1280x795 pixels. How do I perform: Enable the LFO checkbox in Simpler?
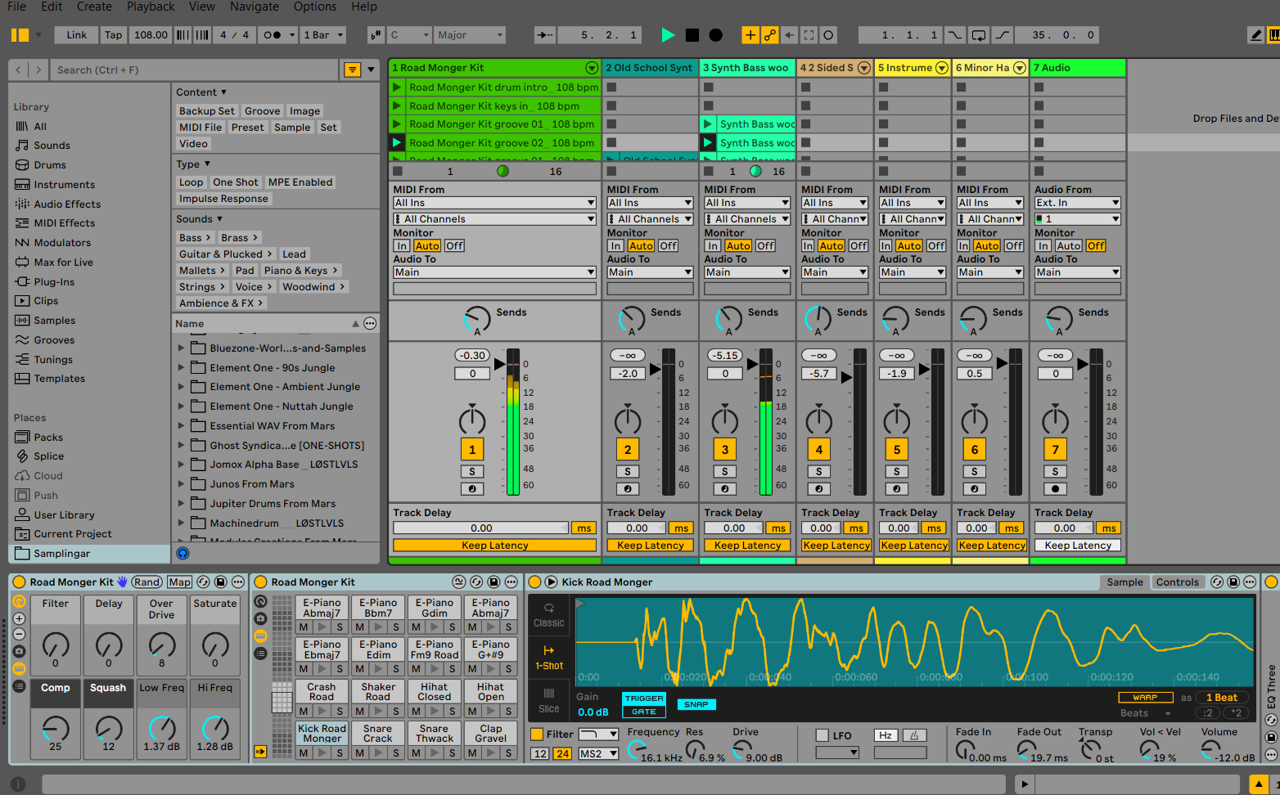[823, 734]
